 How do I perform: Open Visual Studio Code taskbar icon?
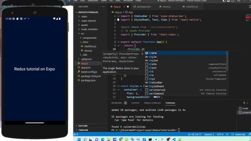[x=174, y=139]
